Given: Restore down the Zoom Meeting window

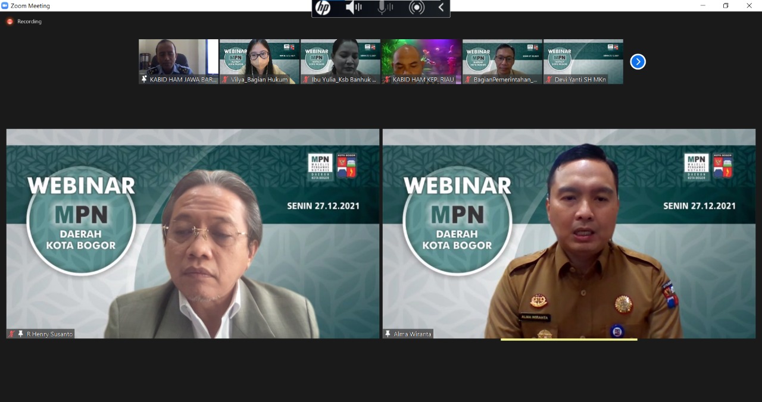Looking at the screenshot, I should click(726, 5).
